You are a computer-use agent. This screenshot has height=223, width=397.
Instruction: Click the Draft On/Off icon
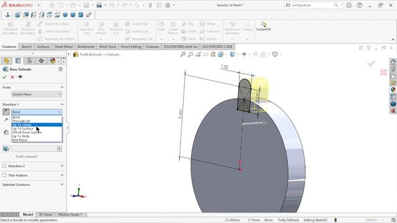(x=6, y=149)
